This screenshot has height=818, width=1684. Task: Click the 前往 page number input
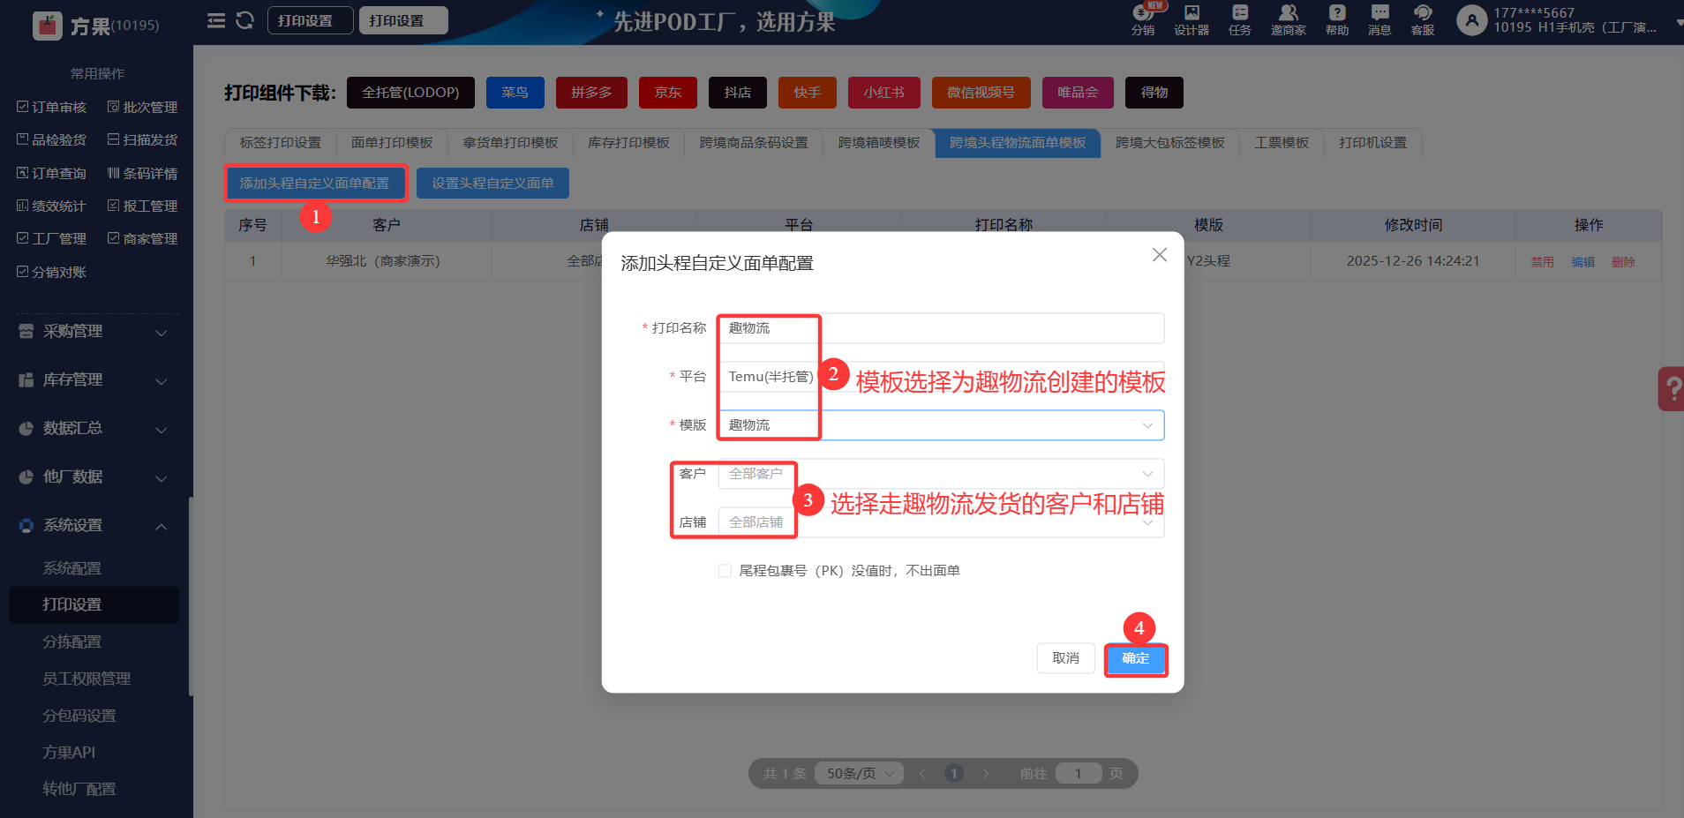[x=1079, y=774]
